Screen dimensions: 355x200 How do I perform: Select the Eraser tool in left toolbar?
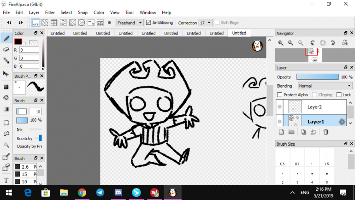[6, 49]
